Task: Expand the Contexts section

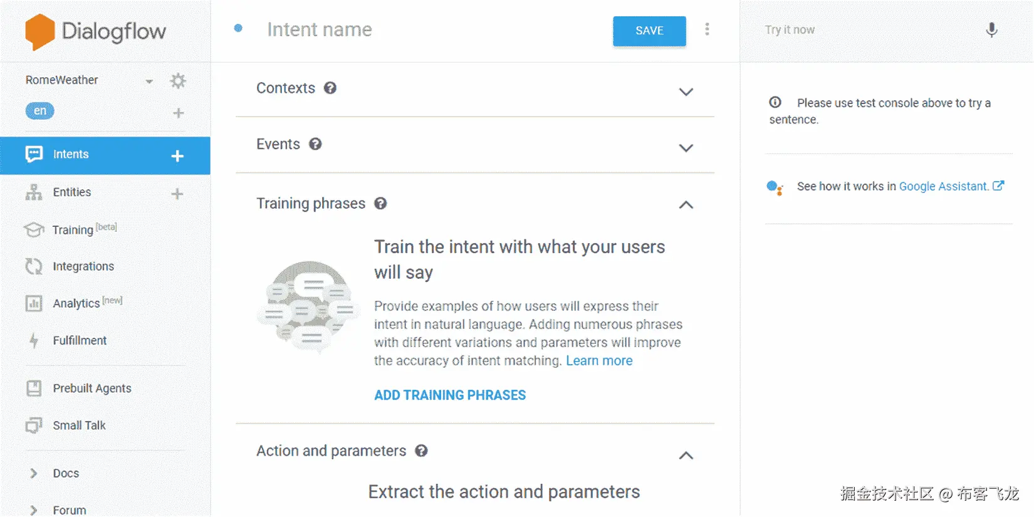Action: 686,91
